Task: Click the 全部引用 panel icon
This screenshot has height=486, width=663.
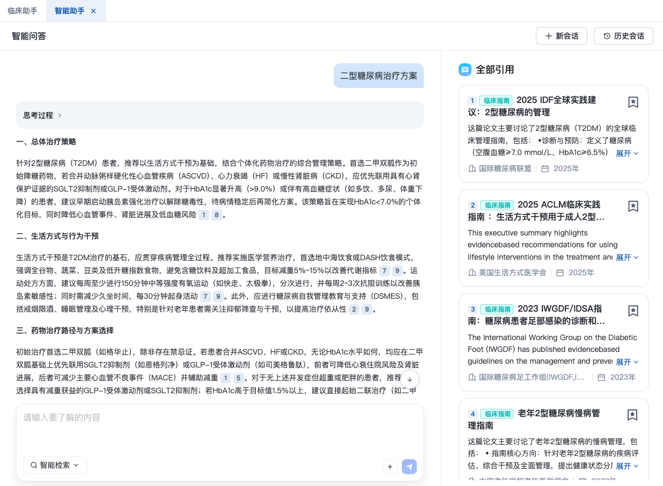Action: 465,70
